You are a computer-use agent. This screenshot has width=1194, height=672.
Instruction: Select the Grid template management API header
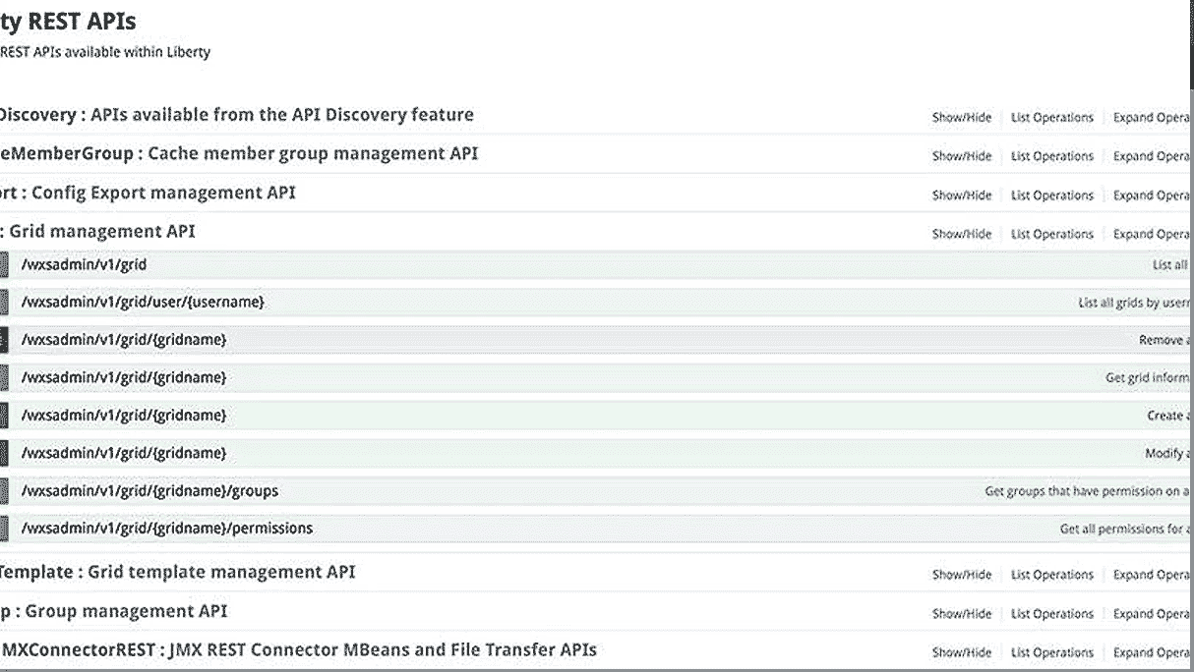(177, 572)
